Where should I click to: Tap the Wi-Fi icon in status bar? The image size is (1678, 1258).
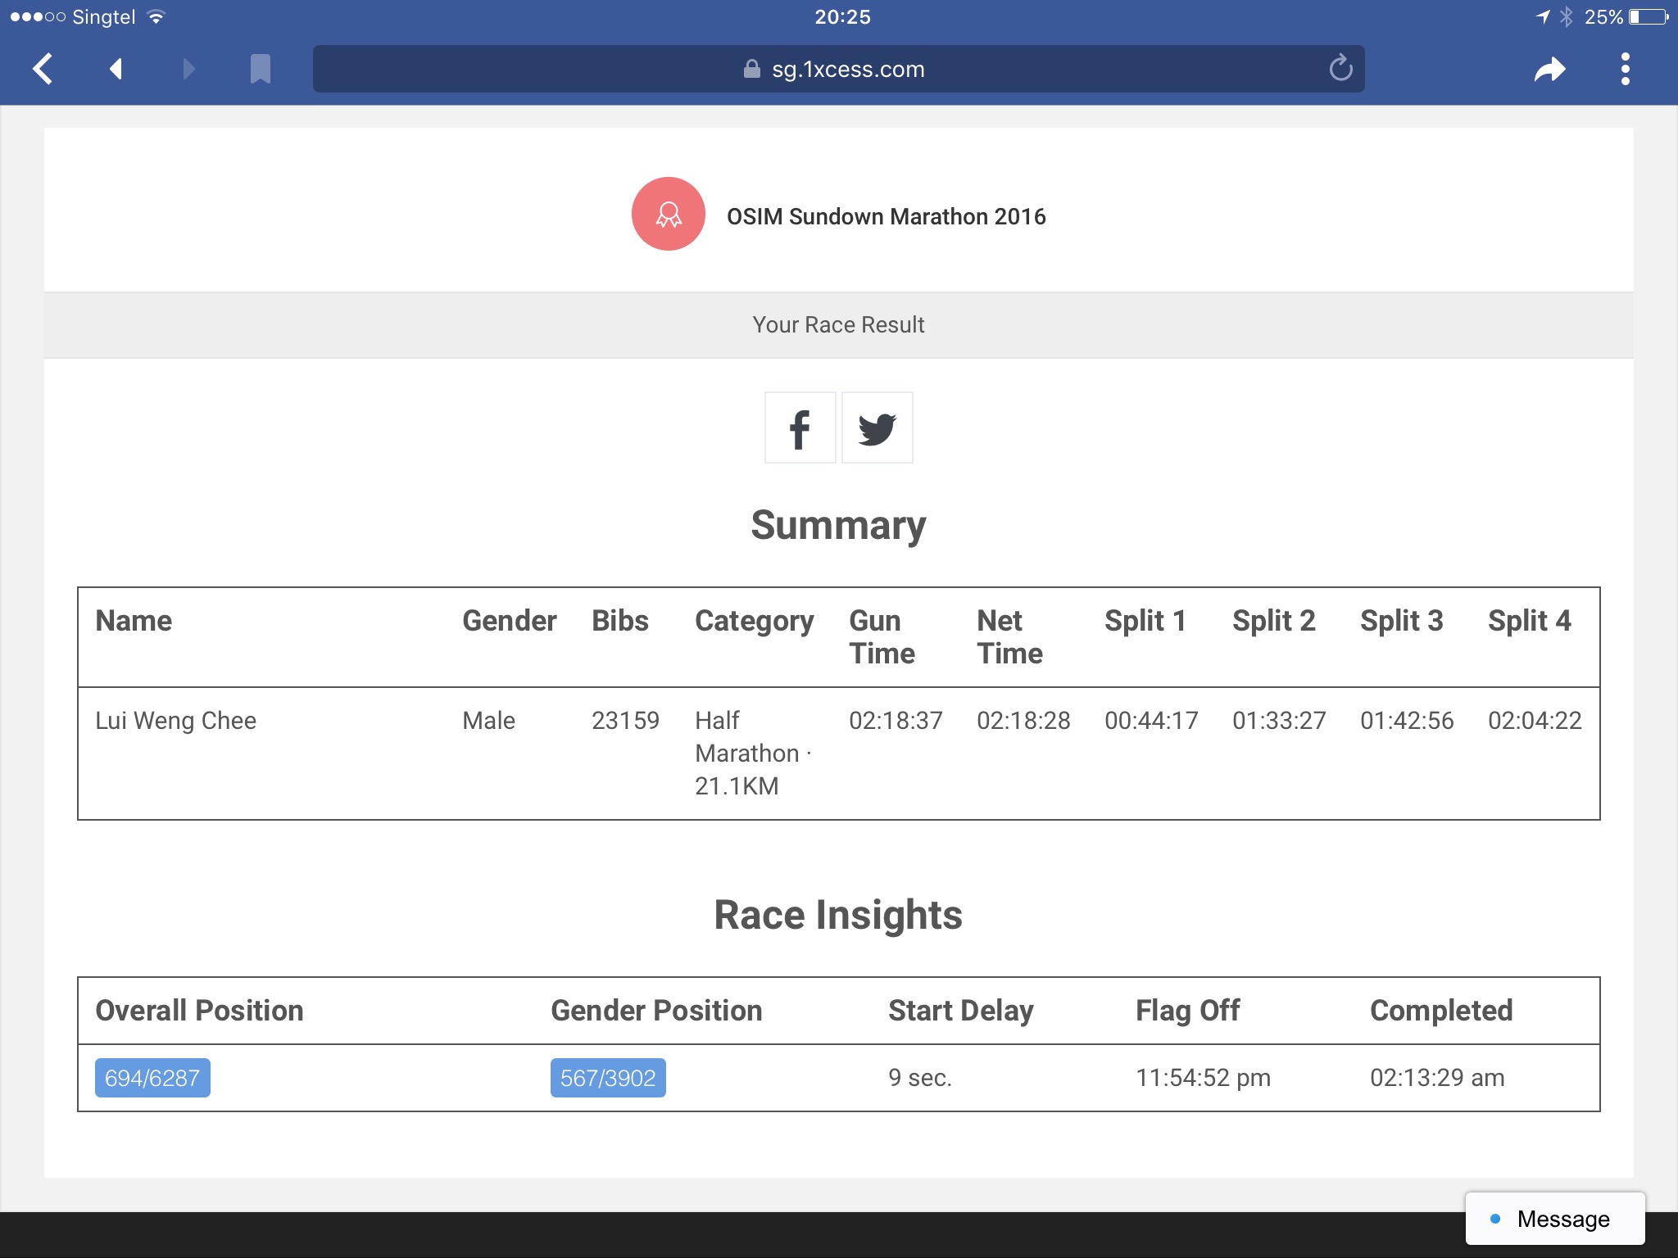click(x=156, y=16)
